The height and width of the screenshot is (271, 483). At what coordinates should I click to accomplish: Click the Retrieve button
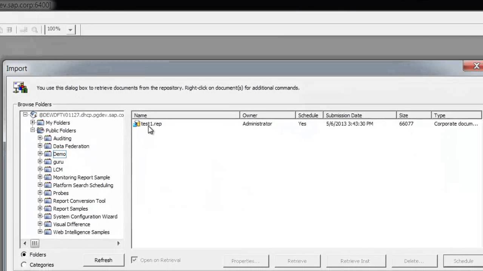click(x=297, y=261)
